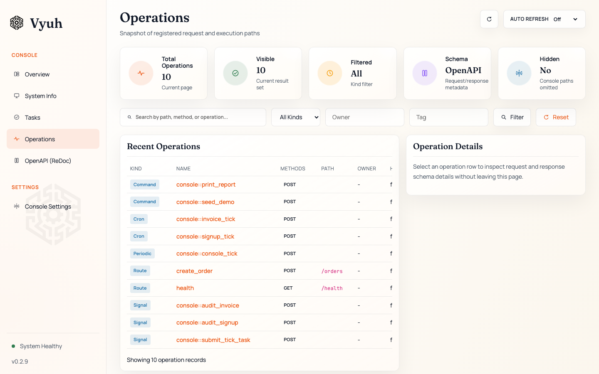Go to Overview page
The width and height of the screenshot is (599, 374).
click(x=53, y=74)
